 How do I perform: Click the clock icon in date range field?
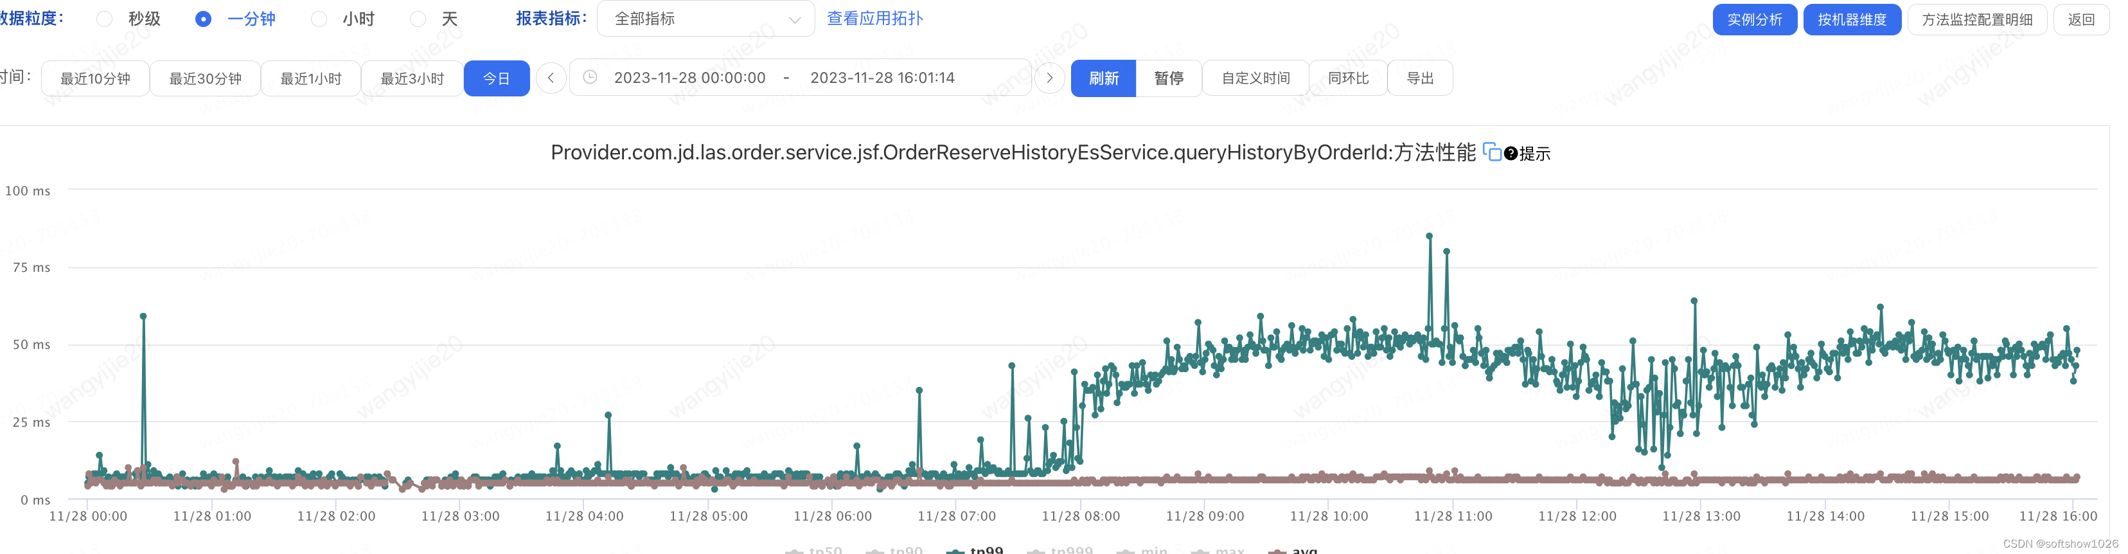point(590,77)
